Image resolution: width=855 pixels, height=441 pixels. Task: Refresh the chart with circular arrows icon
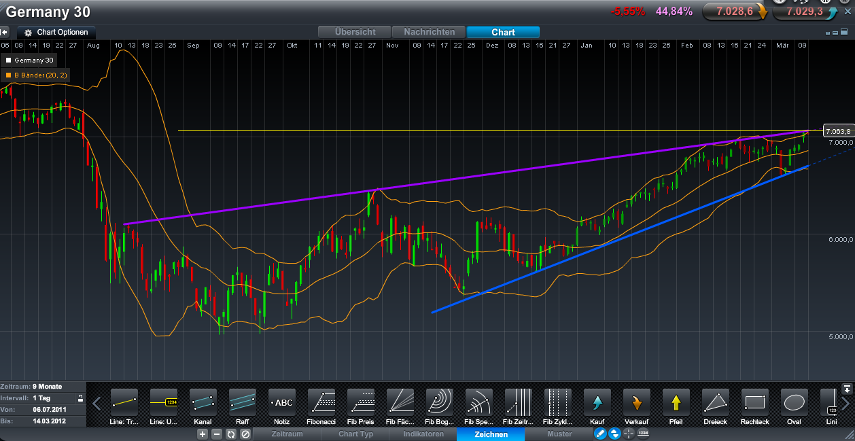click(231, 434)
